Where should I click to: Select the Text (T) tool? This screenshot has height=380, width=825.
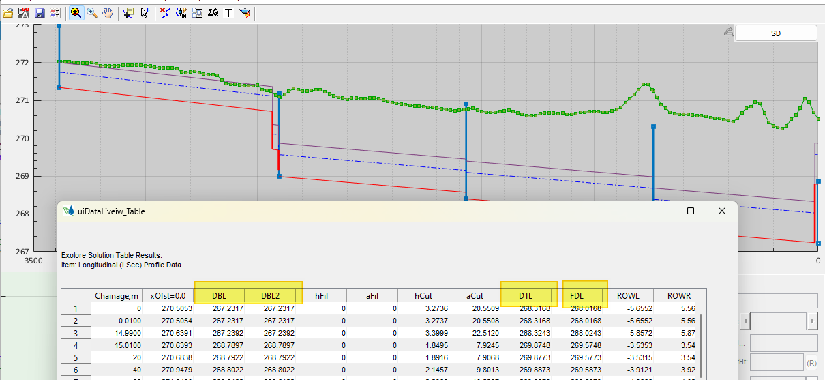pos(228,12)
